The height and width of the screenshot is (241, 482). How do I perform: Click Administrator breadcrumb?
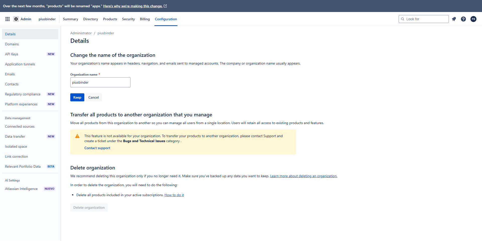(x=81, y=33)
